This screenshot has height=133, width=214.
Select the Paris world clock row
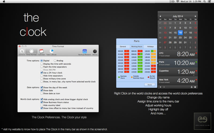click(x=178, y=63)
